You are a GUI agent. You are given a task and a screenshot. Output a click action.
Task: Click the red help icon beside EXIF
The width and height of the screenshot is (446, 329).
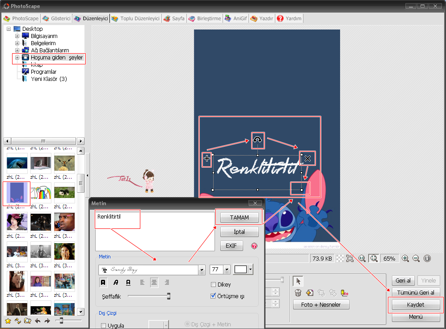click(x=254, y=246)
